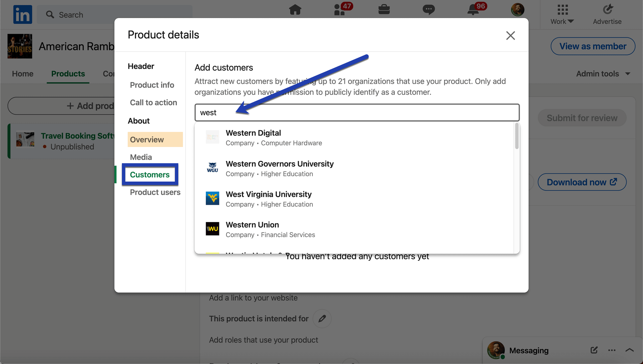Select Western Digital from suggestions
The width and height of the screenshot is (643, 364).
click(x=354, y=138)
